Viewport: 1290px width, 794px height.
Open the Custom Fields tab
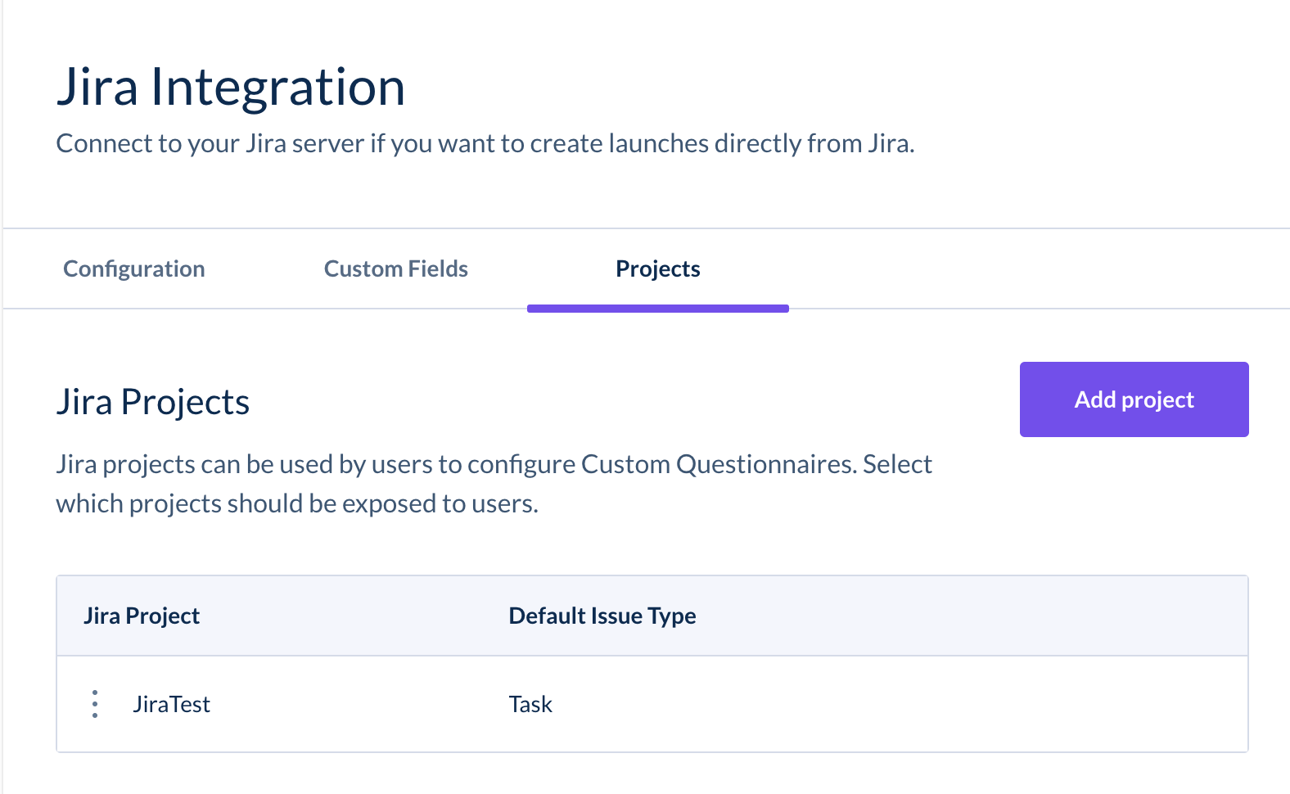(x=396, y=269)
